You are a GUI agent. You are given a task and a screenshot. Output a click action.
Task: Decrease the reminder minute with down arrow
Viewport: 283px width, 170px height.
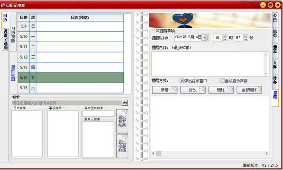click(246, 39)
